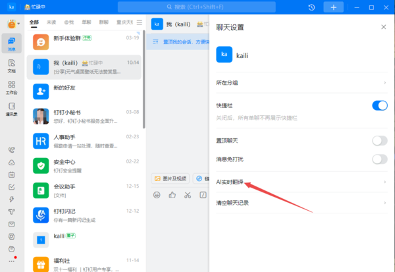Toggle the 快捷栏 switch off
The image size is (395, 272).
tap(379, 105)
